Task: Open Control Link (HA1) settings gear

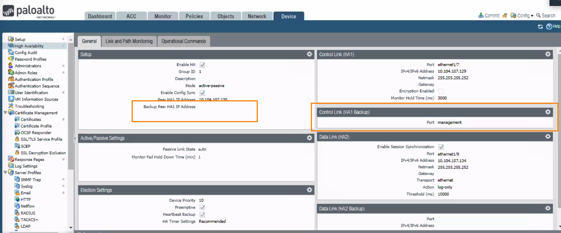Action: 548,54
